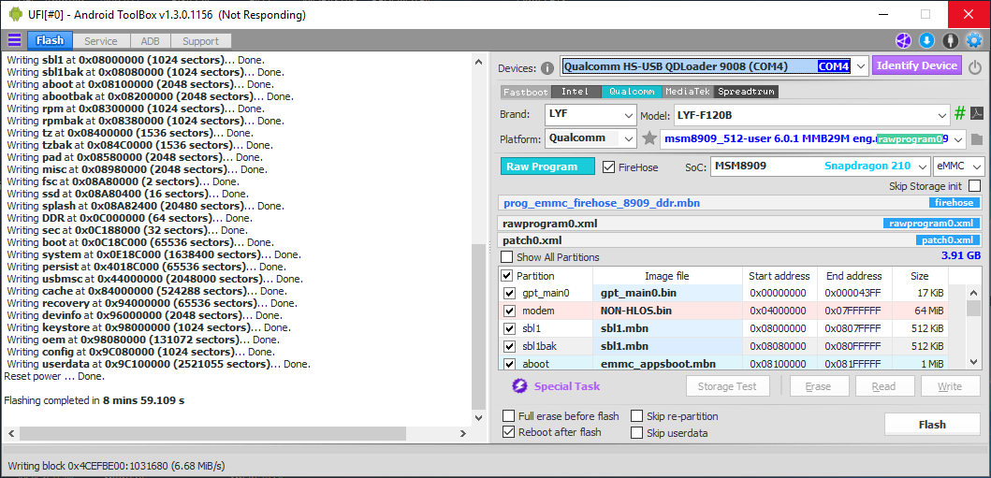
Task: Enable Skip Storage init checkbox
Action: (974, 186)
